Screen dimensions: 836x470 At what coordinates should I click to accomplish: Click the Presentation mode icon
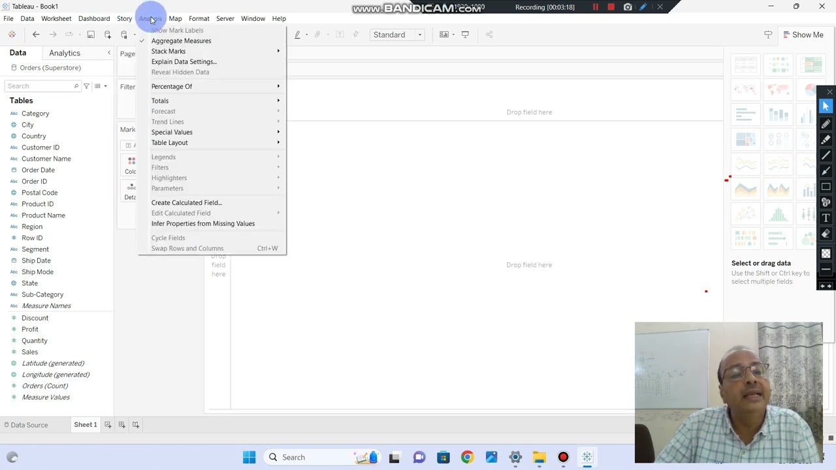point(465,35)
